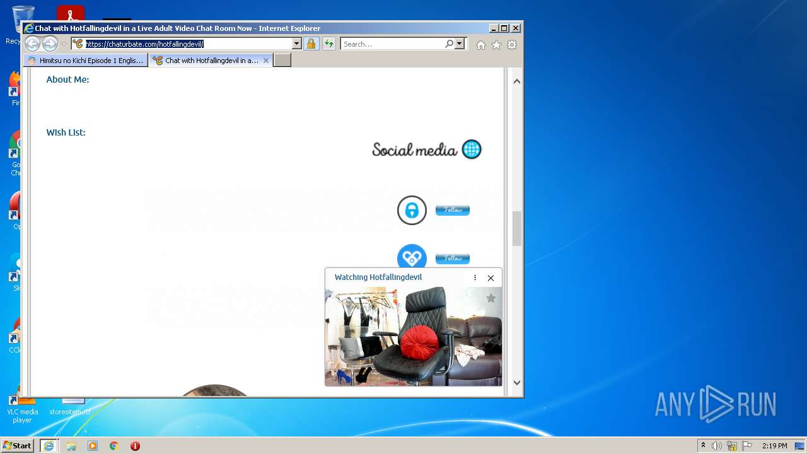
Task: Refresh the page with green arrows icon
Action: [x=328, y=44]
